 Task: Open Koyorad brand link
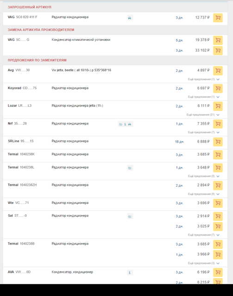click(x=14, y=88)
